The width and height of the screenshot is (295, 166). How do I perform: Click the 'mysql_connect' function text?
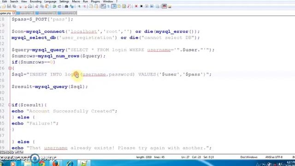tap(45, 31)
